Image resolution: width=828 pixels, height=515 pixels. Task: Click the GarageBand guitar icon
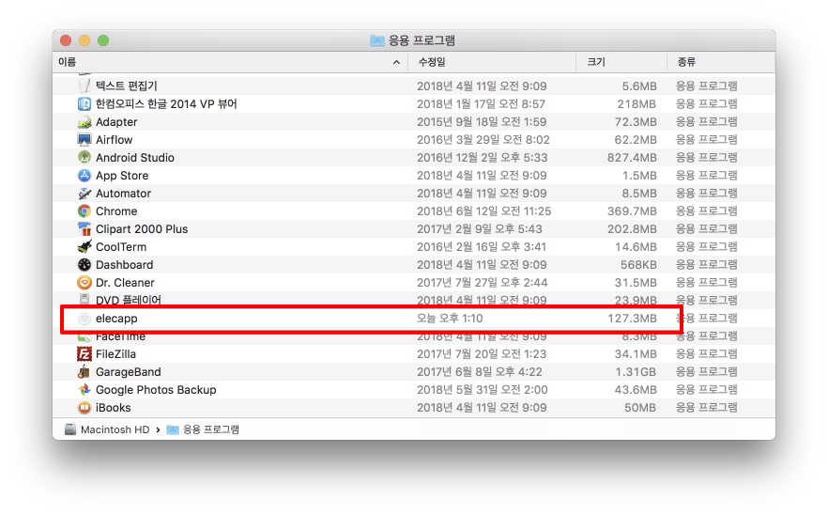click(84, 372)
